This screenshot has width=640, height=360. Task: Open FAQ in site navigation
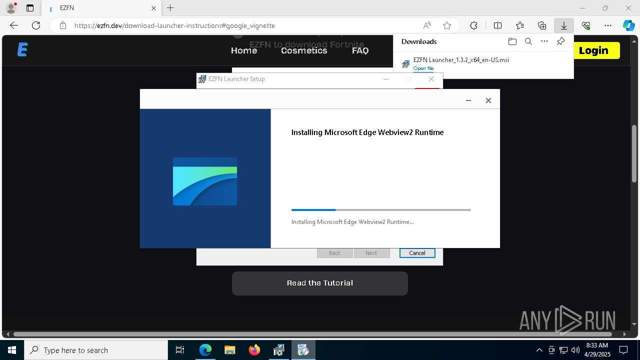pyautogui.click(x=360, y=50)
